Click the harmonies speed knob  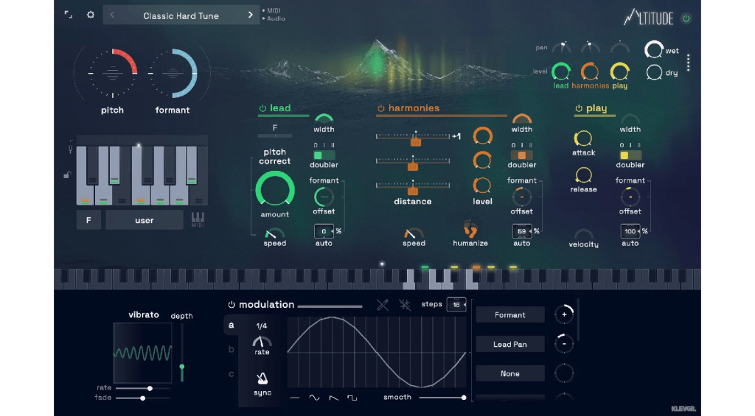point(413,233)
